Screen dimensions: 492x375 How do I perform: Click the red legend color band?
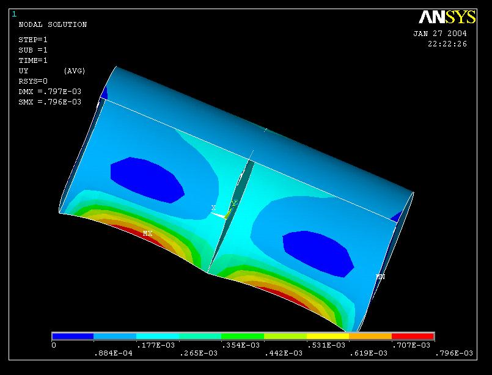tap(413, 337)
